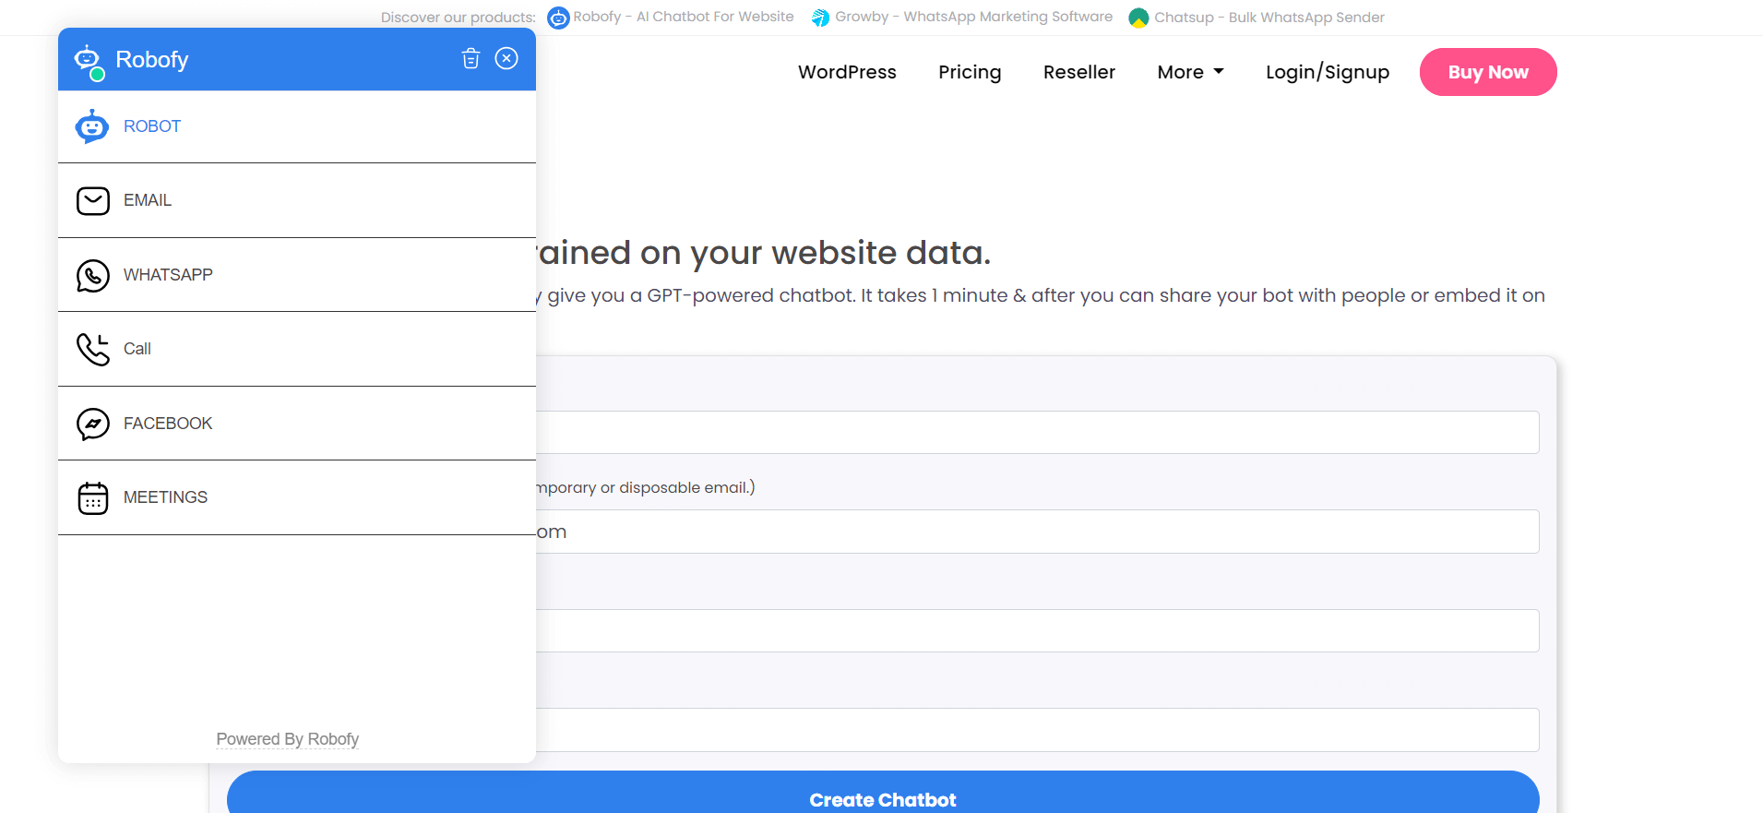Click the Growby product icon in the top bar
The width and height of the screenshot is (1763, 813).
(820, 18)
